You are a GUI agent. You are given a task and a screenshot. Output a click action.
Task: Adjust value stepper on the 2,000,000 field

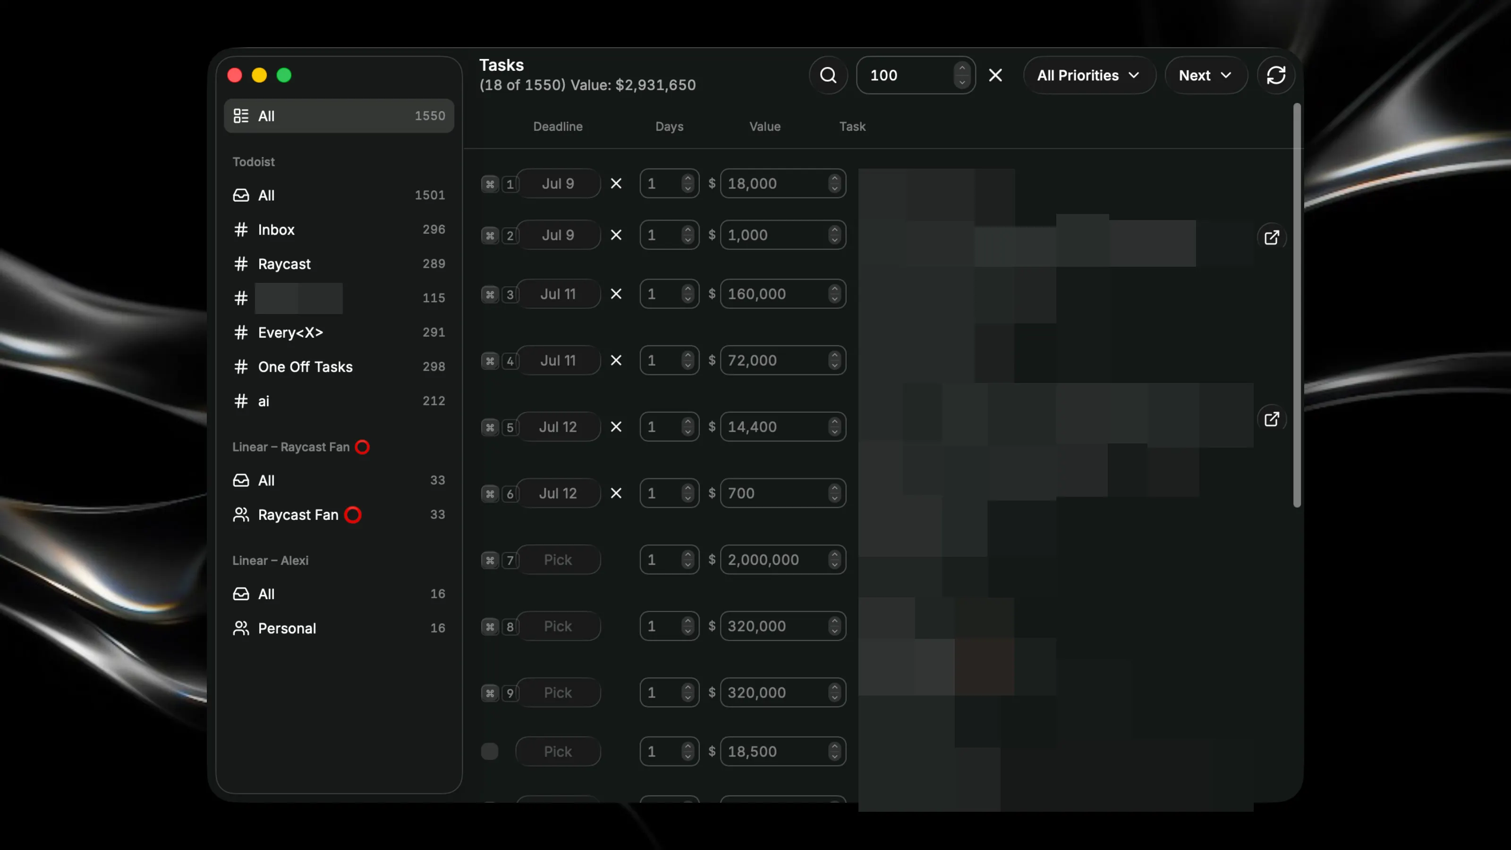point(834,560)
